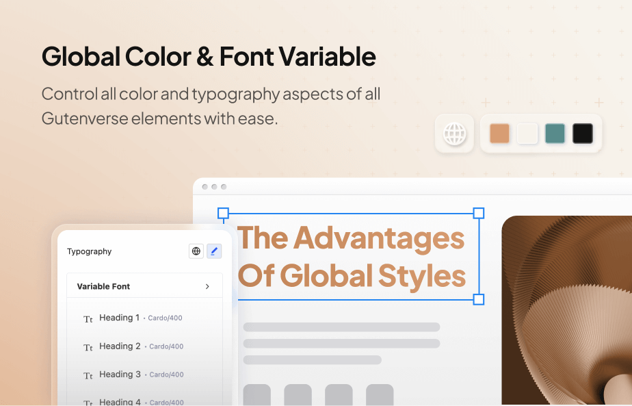The width and height of the screenshot is (632, 406).
Task: Click the Tt icon beside Heading 3
Action: pos(88,375)
